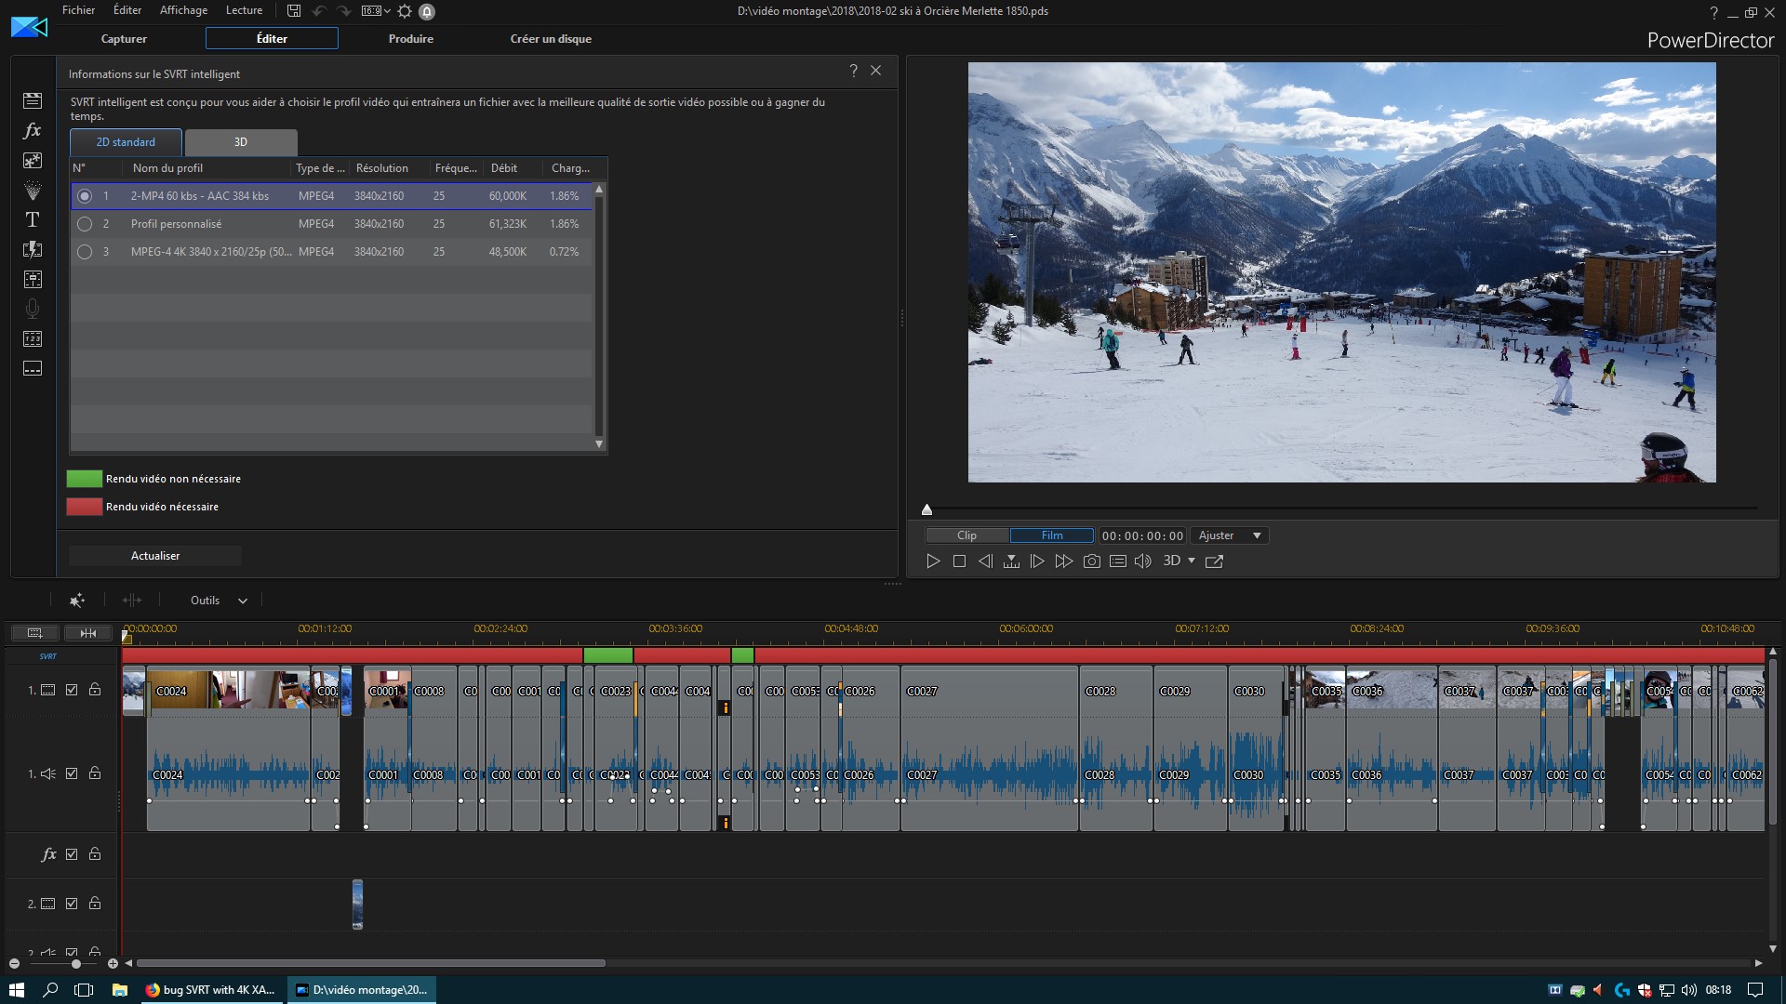Toggle the video track 1 enable checkbox

tap(72, 690)
